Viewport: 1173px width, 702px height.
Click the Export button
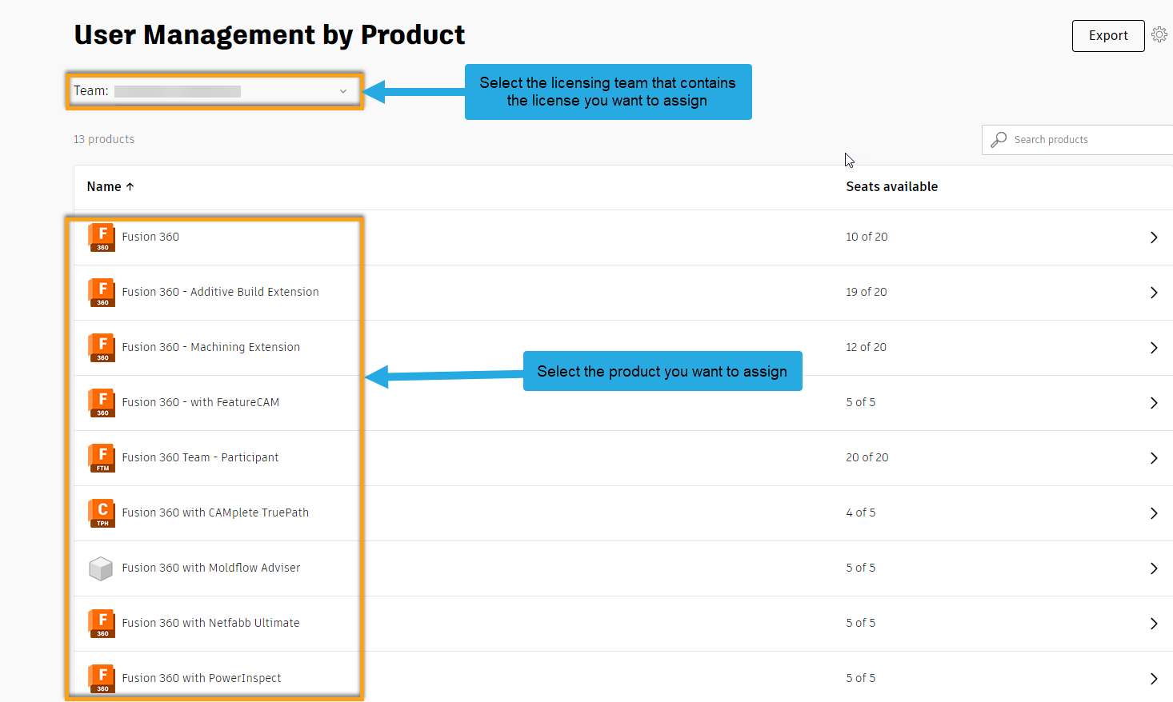coord(1107,35)
